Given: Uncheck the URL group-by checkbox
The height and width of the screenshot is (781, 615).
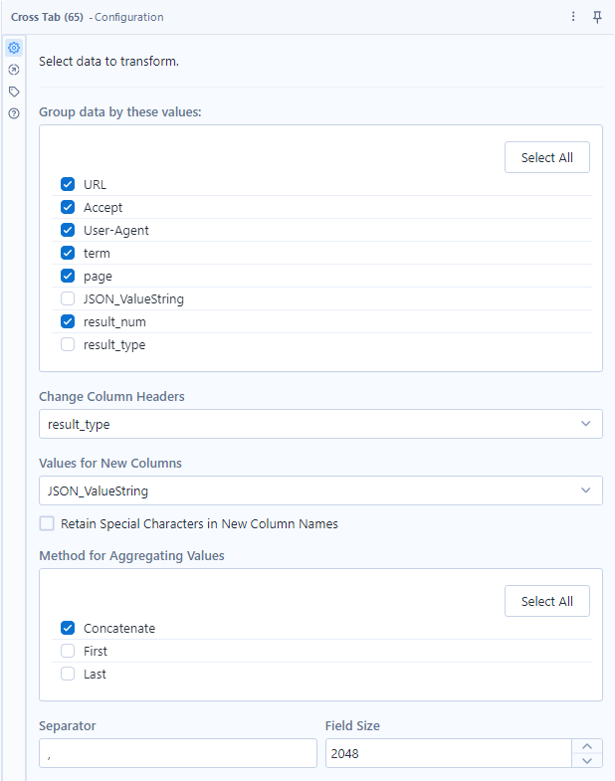Looking at the screenshot, I should (x=68, y=184).
